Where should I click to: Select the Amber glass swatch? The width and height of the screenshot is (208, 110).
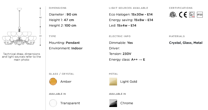click(x=53, y=81)
